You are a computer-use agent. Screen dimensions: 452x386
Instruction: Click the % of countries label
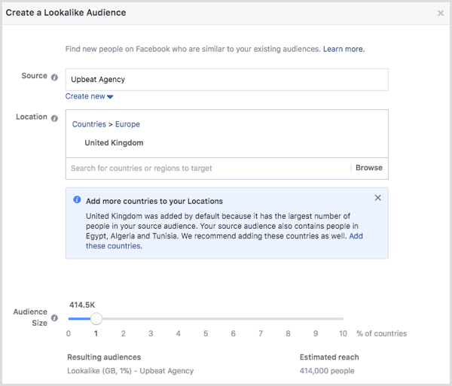(382, 333)
